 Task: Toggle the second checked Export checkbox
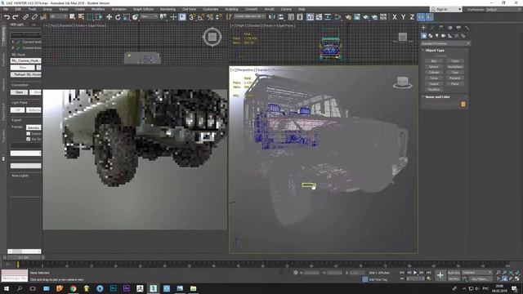point(29,139)
